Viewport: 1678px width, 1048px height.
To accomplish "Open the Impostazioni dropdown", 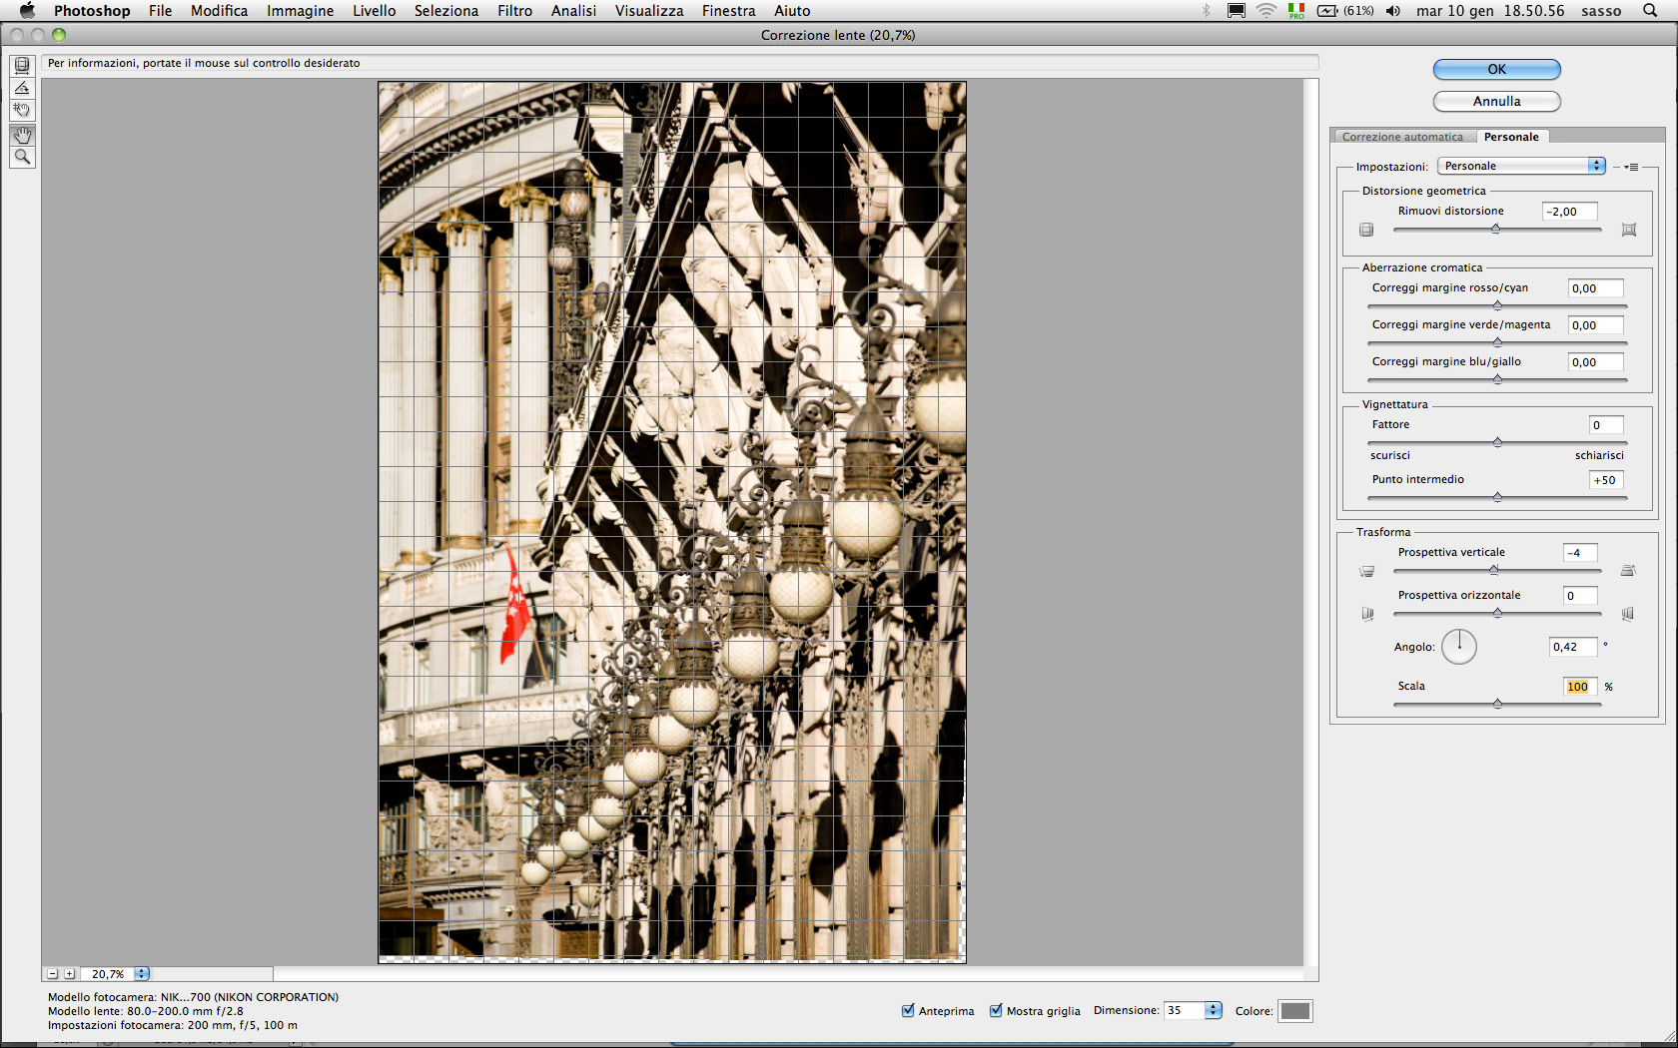I will 1520,166.
